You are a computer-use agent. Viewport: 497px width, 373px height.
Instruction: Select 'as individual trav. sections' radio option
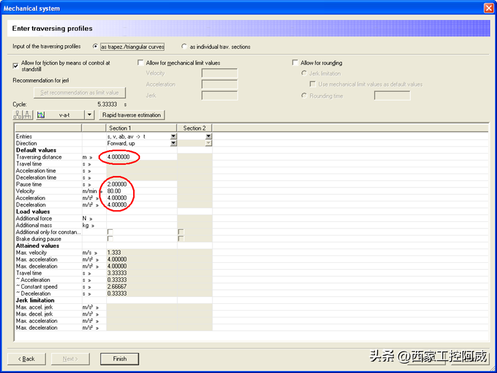[184, 47]
